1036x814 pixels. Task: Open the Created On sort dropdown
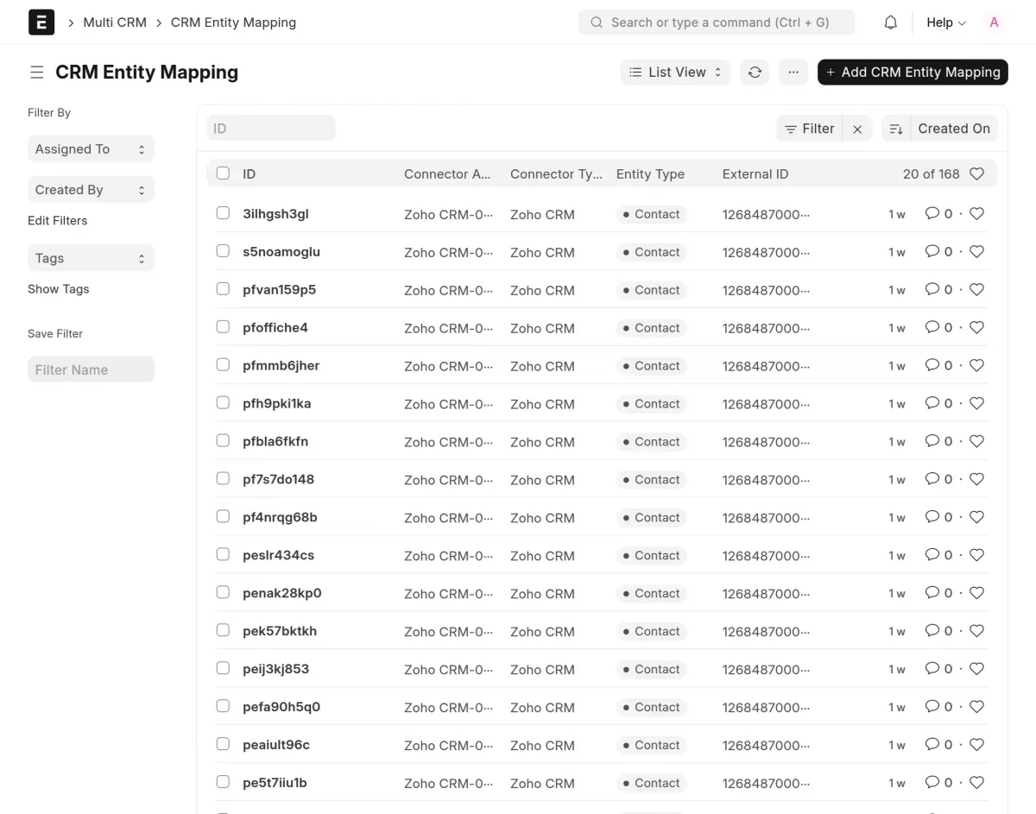(954, 129)
